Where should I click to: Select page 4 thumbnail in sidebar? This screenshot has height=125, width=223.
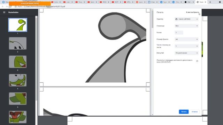pyautogui.click(x=18, y=80)
